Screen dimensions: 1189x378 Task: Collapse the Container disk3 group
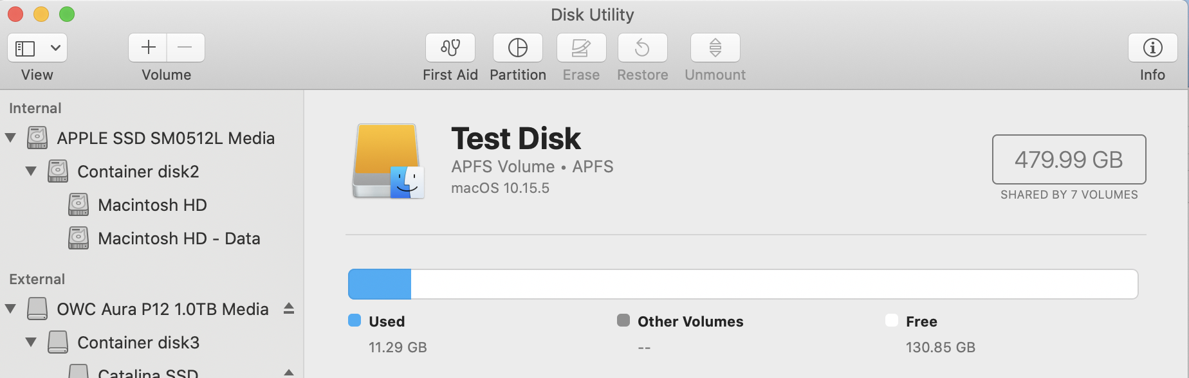click(x=31, y=342)
